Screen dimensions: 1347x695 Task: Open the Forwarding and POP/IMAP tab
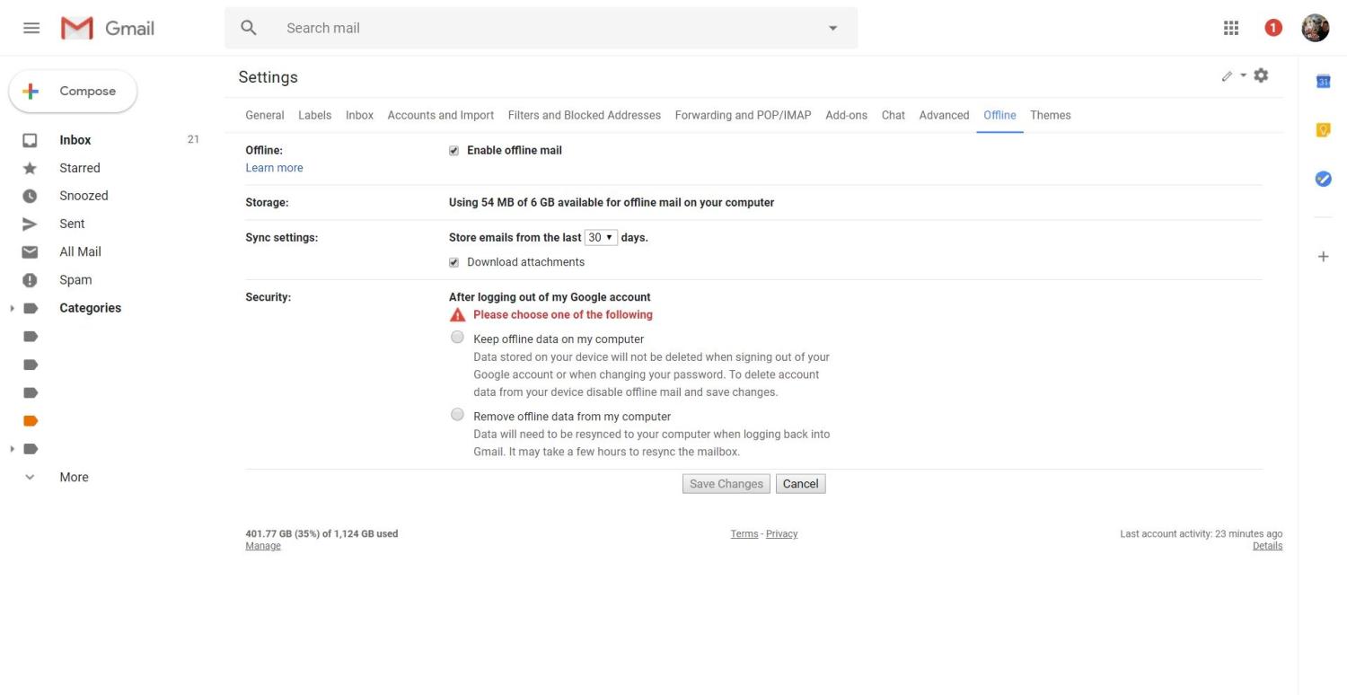pos(743,115)
